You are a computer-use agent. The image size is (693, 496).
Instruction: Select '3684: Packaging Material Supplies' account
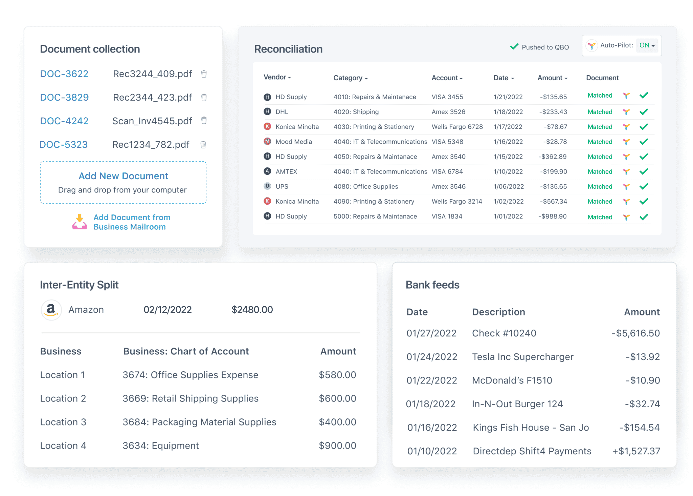[199, 422]
